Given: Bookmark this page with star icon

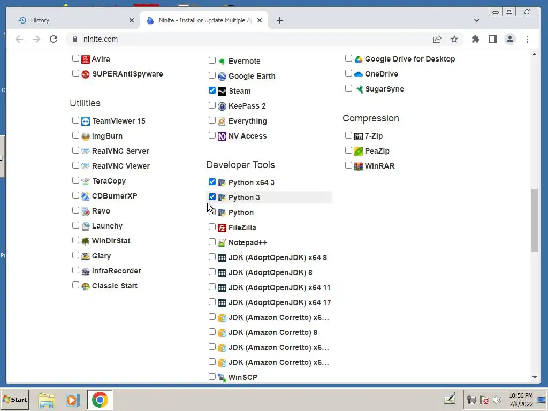Looking at the screenshot, I should coord(454,39).
